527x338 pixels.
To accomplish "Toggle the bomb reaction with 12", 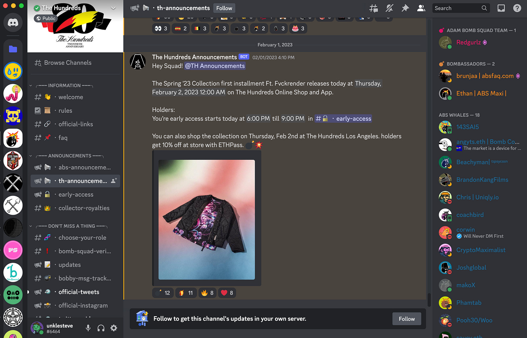I will 163,293.
